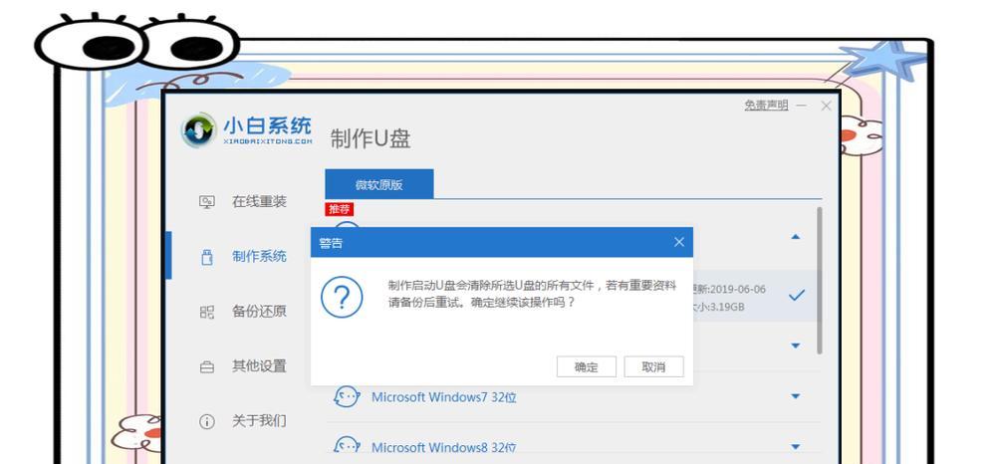
Task: Open 在线重装 in the sidebar
Action: pos(260,202)
